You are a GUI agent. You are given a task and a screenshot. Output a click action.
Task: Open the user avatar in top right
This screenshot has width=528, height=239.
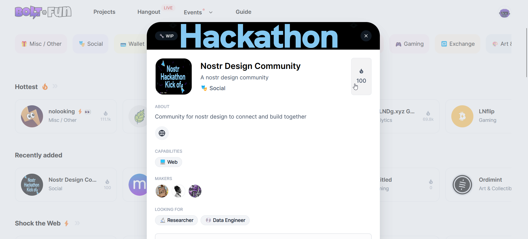[504, 13]
